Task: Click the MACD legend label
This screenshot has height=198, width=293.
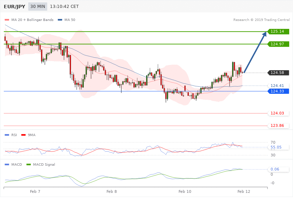Action: point(17,164)
